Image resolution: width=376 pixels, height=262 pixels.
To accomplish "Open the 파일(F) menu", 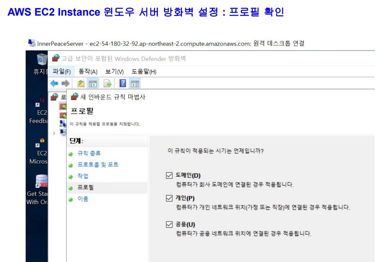I will coord(62,71).
